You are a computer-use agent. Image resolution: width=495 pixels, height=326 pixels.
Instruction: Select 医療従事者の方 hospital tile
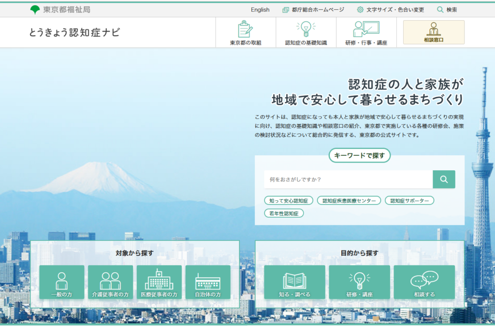click(159, 282)
